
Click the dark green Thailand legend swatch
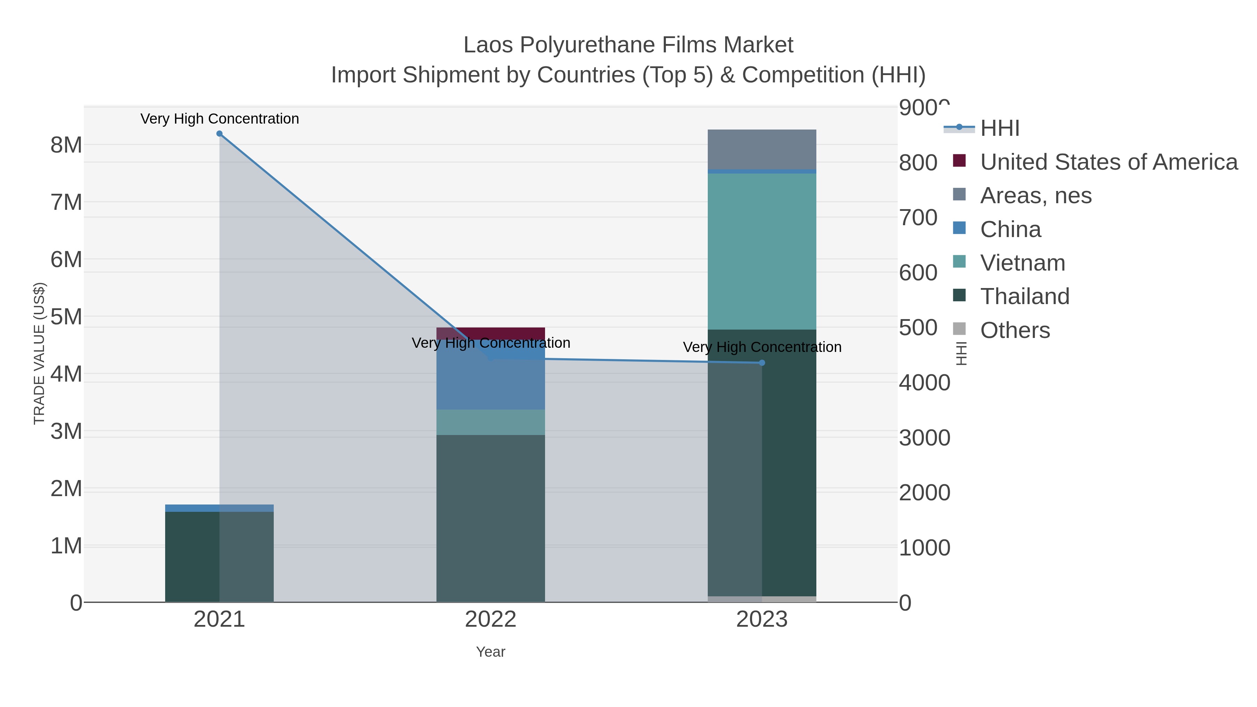960,295
